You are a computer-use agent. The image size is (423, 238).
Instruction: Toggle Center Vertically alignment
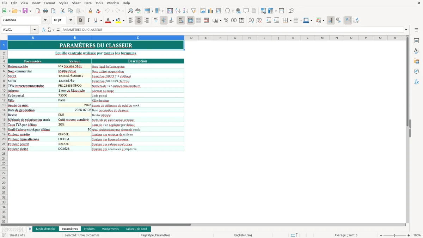(x=164, y=20)
